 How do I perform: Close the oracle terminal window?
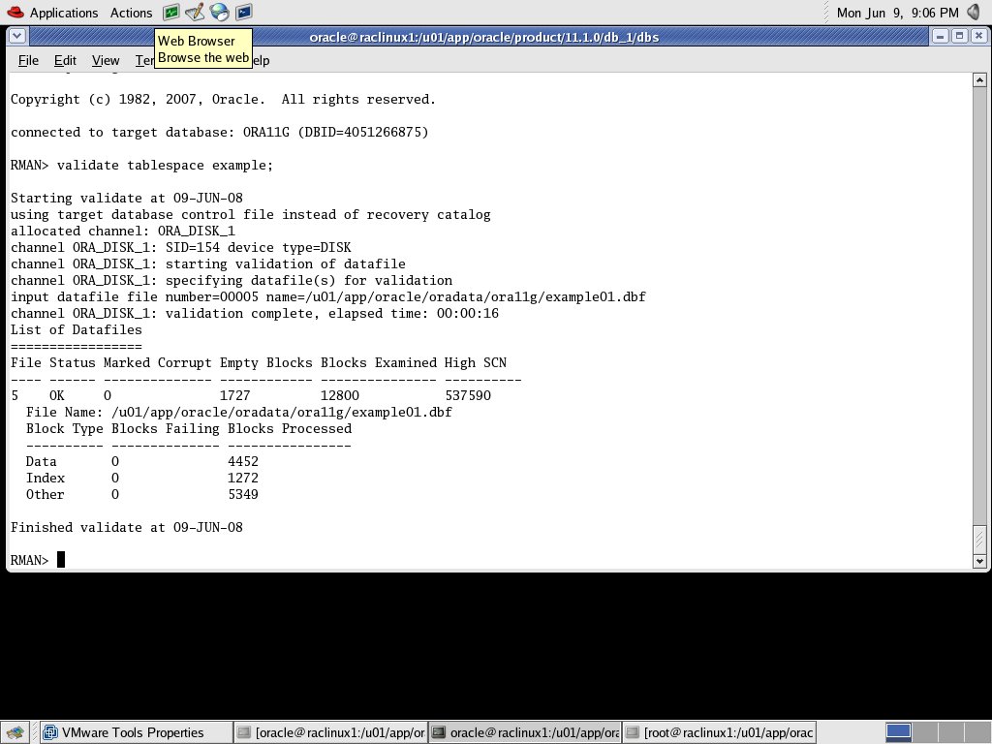coord(978,36)
